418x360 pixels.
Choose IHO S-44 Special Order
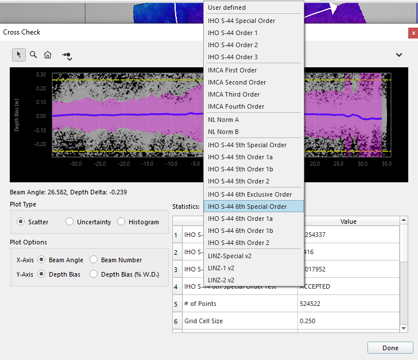tap(241, 21)
